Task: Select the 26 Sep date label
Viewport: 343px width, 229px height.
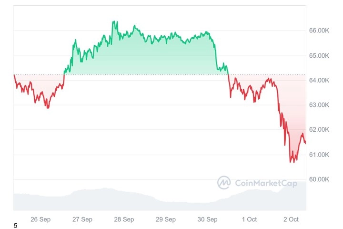Action: (x=40, y=219)
